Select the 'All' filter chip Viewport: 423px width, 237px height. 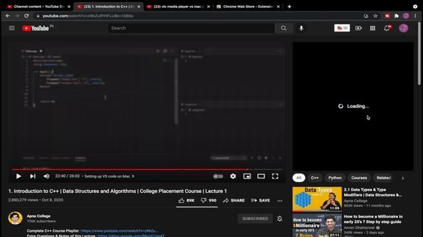click(x=299, y=178)
